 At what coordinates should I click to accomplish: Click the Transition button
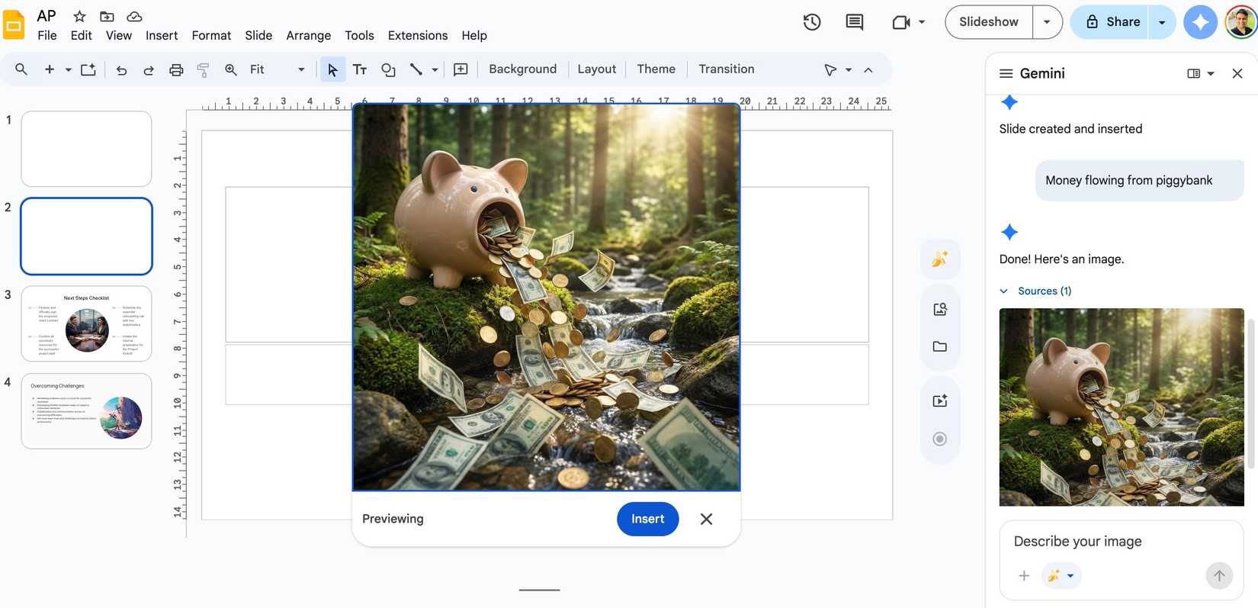[727, 69]
